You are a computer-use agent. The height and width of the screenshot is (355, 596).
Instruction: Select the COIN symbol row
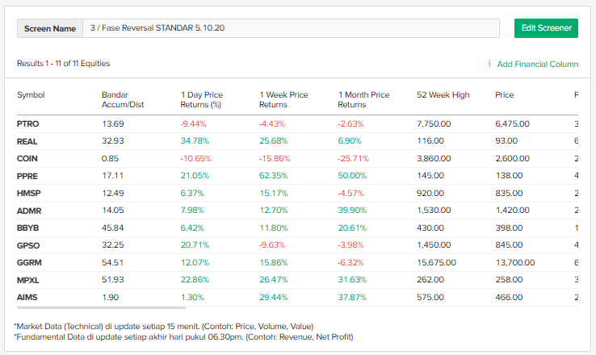coord(27,159)
